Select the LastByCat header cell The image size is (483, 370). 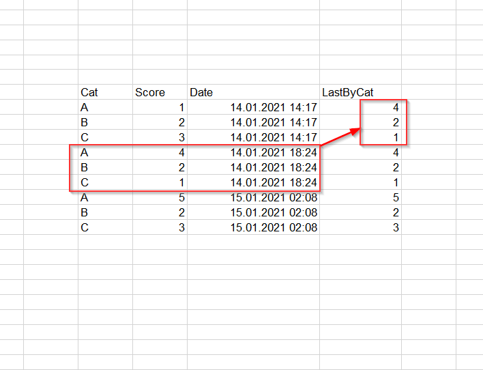360,92
